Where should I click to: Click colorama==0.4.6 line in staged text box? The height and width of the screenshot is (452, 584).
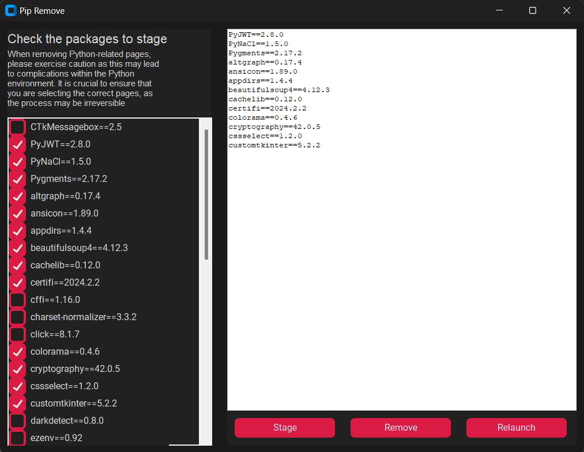[262, 117]
